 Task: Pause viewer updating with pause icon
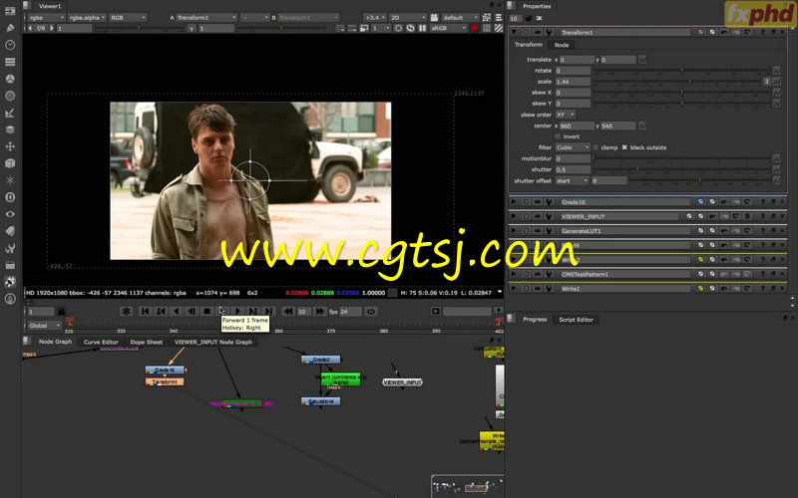tap(422, 28)
